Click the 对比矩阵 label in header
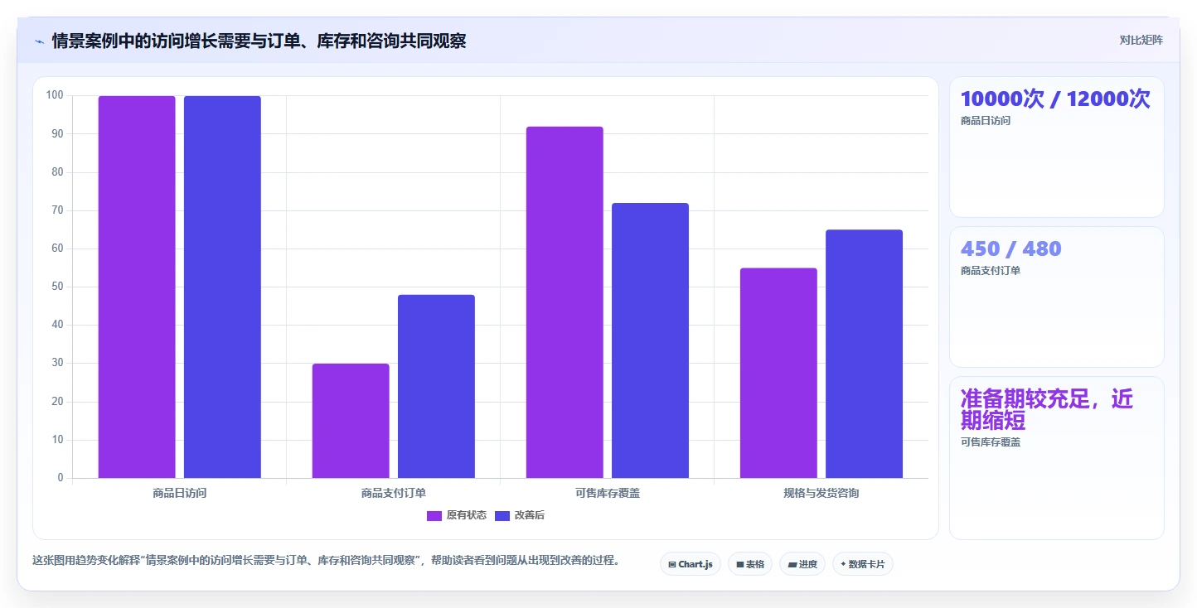The width and height of the screenshot is (1197, 608). tap(1141, 41)
